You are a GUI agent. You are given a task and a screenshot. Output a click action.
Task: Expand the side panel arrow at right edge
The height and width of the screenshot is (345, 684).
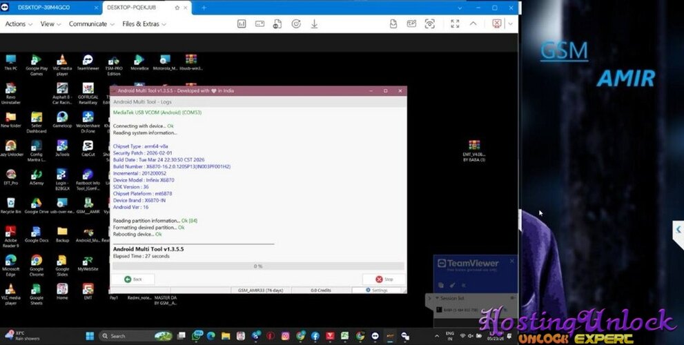coord(678,229)
